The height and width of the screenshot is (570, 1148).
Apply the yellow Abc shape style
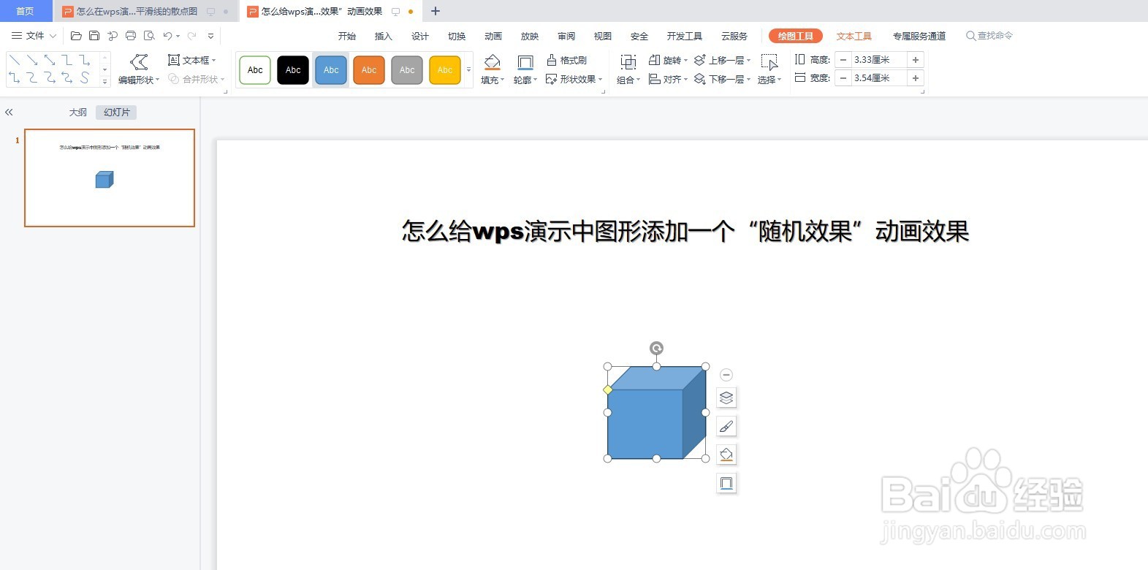point(445,70)
